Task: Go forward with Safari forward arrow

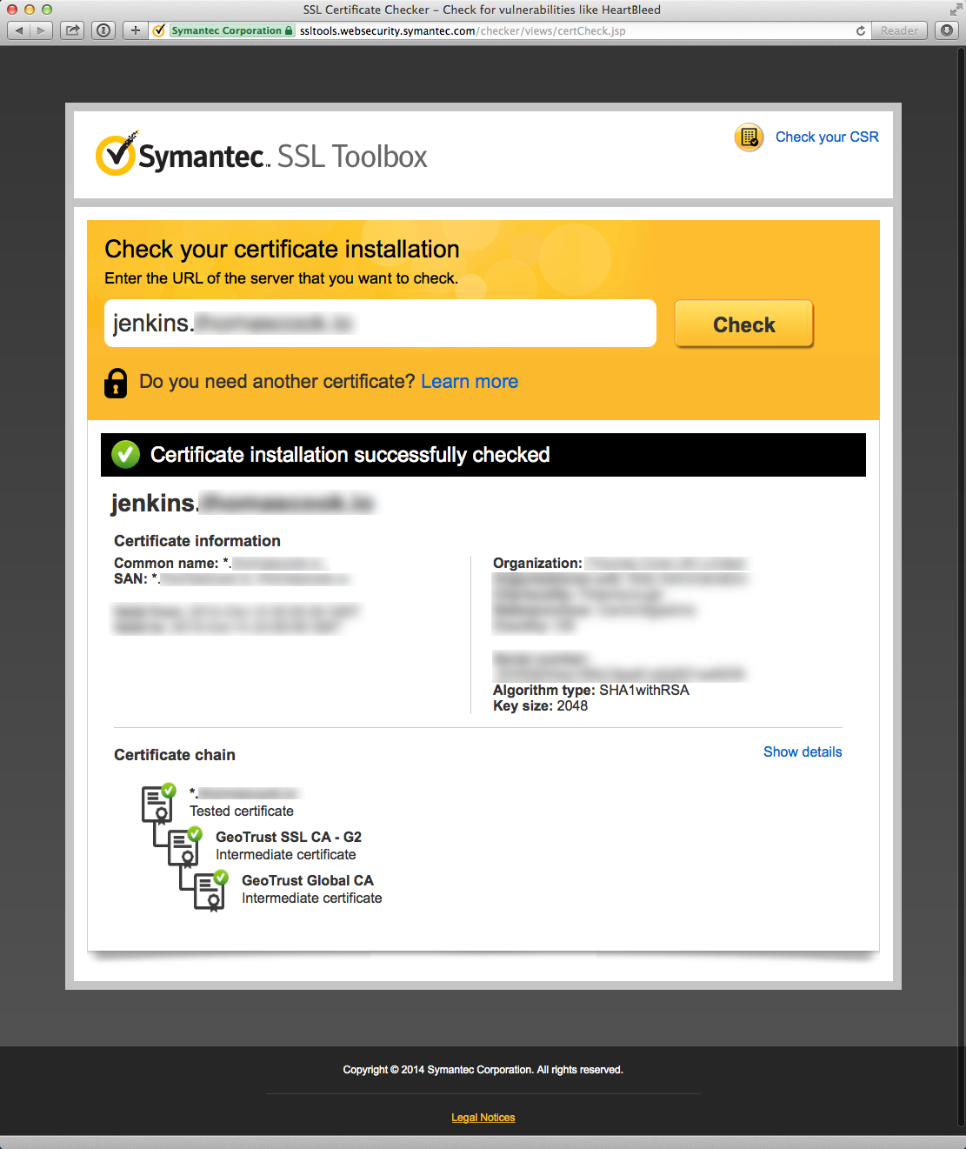Action: click(41, 30)
